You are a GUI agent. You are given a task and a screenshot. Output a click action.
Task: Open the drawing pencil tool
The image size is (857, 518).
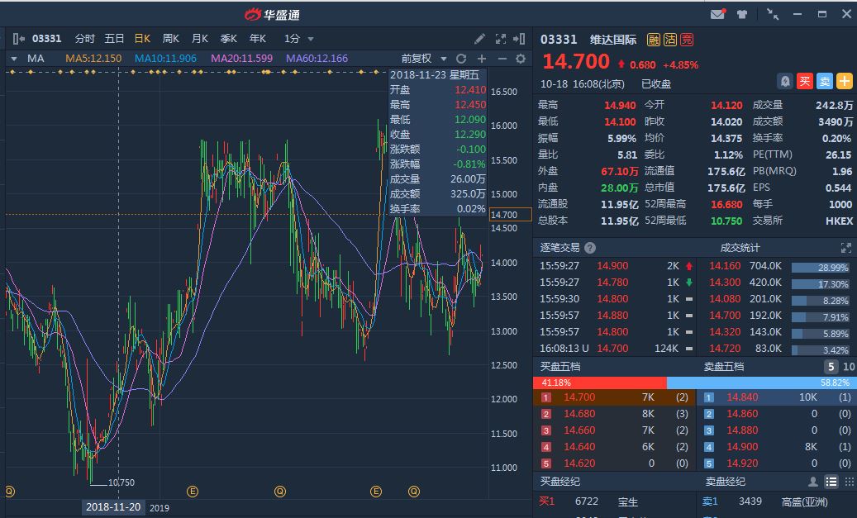(x=480, y=39)
